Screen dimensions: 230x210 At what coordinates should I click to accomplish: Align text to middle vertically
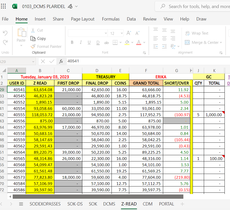click(x=164, y=30)
